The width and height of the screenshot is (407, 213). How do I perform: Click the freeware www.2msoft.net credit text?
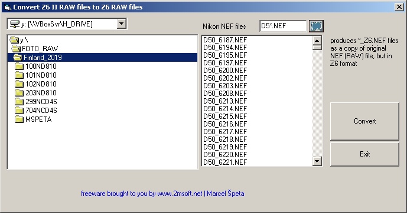pos(162,194)
